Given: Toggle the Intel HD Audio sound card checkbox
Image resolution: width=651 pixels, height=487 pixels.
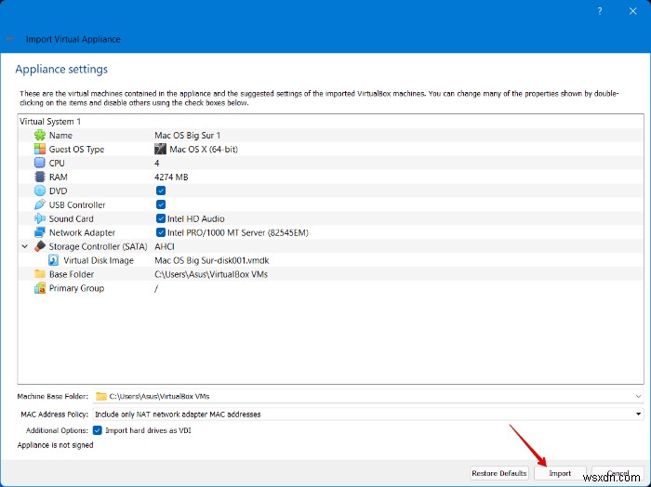Looking at the screenshot, I should 161,218.
